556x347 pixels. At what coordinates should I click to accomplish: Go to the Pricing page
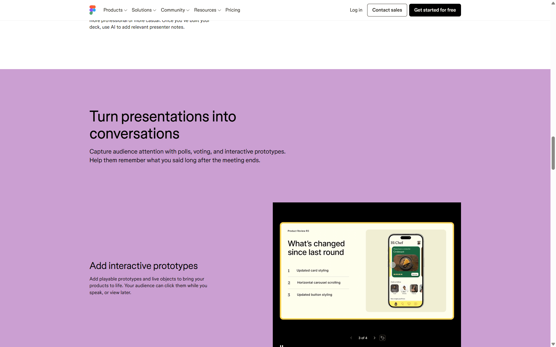click(233, 10)
